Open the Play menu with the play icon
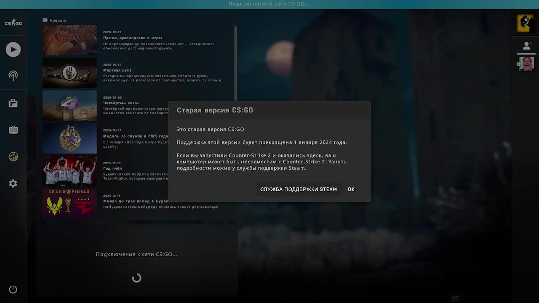This screenshot has height=303, width=539. [x=13, y=50]
